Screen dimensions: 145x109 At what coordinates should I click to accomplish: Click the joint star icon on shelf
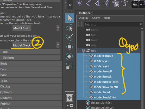[79, 3]
